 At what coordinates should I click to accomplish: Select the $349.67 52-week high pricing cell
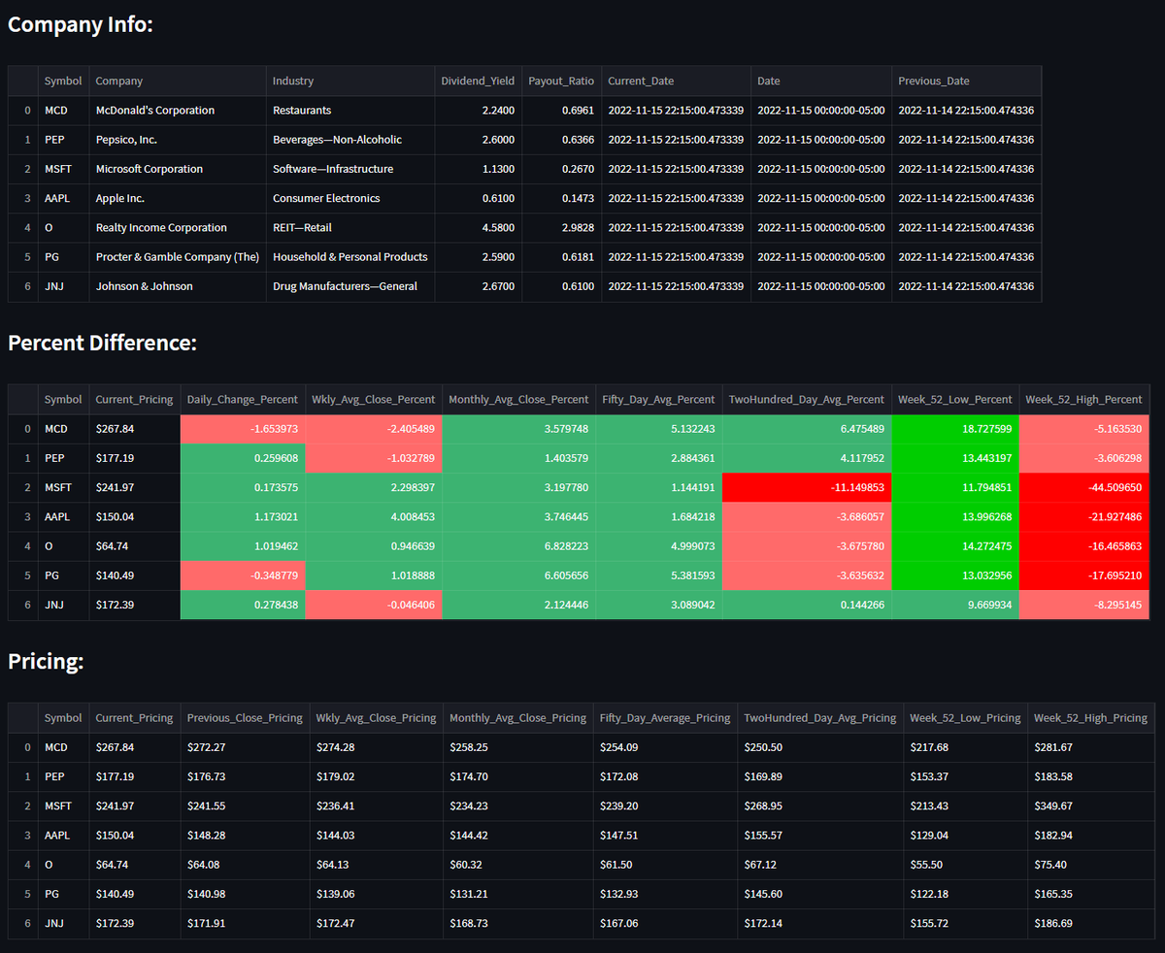tap(1090, 806)
